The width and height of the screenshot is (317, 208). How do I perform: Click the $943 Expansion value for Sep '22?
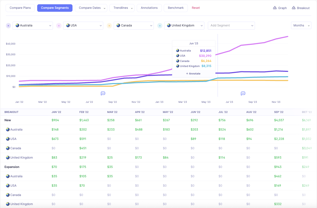tap(278, 167)
